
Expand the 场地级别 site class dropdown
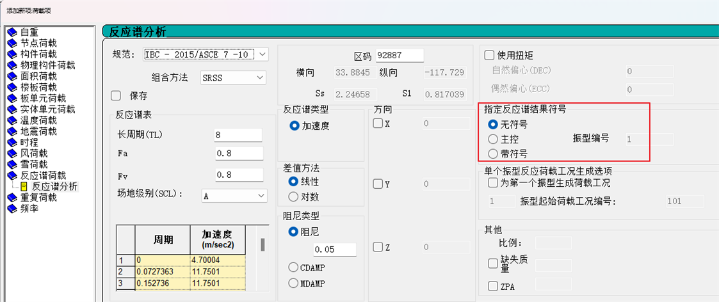coord(261,196)
